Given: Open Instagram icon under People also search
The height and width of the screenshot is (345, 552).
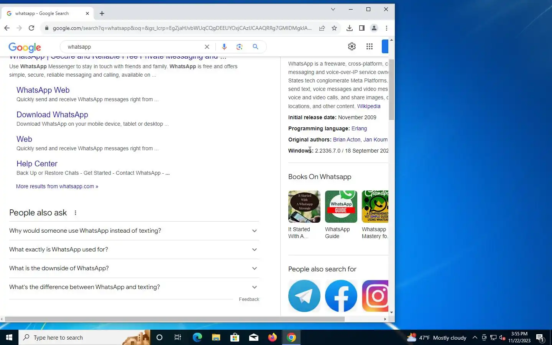Looking at the screenshot, I should pos(375,296).
